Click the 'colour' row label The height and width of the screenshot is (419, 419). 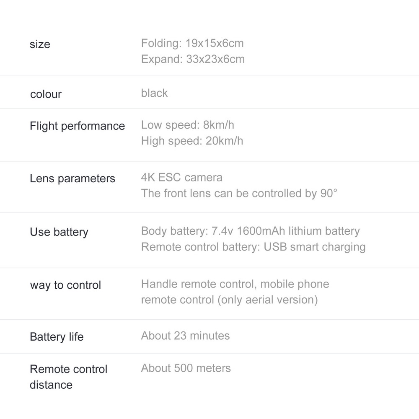pos(46,94)
